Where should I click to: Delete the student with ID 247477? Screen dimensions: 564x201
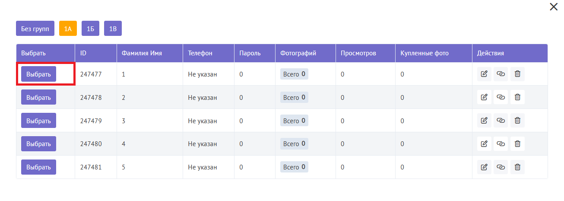[x=517, y=74]
